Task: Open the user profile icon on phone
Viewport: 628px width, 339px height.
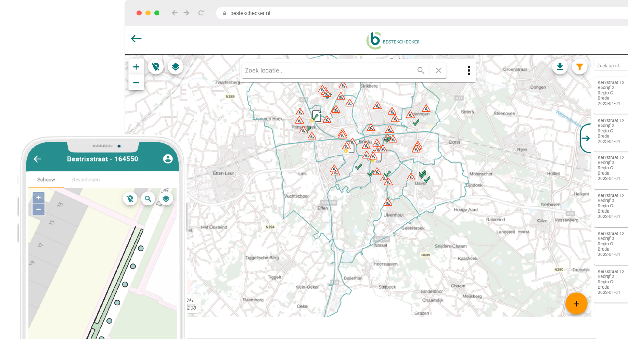Action: click(x=168, y=159)
